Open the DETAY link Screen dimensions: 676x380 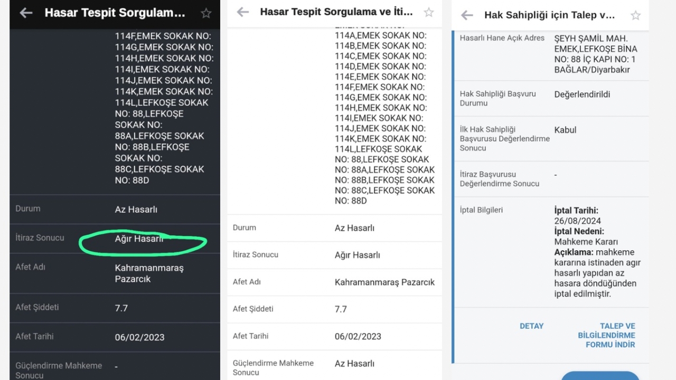[531, 326]
